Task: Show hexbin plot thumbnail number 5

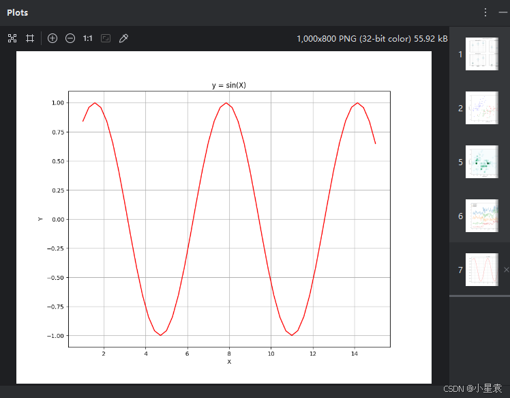Action: [481, 162]
